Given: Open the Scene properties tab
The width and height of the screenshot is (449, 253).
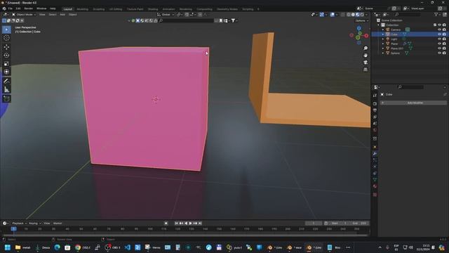Looking at the screenshot, I should 375,124.
